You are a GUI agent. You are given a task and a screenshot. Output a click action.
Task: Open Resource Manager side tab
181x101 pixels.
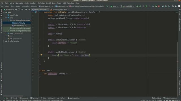(x=1, y=26)
